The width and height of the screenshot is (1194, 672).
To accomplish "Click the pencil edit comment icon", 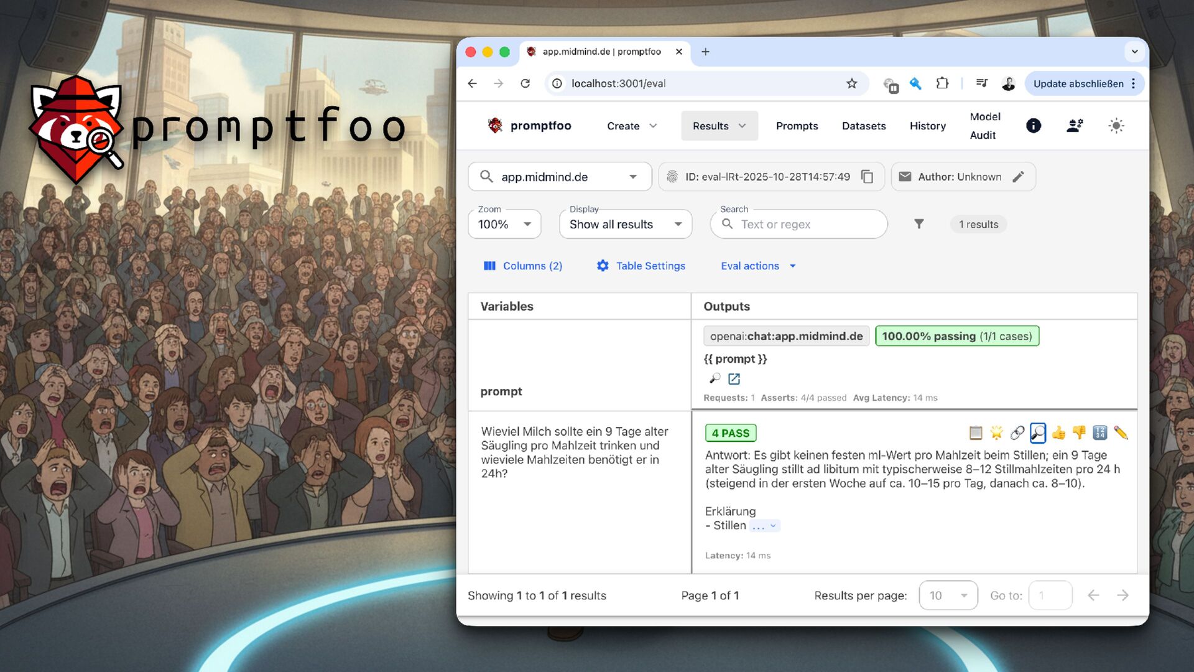I will click(1121, 432).
